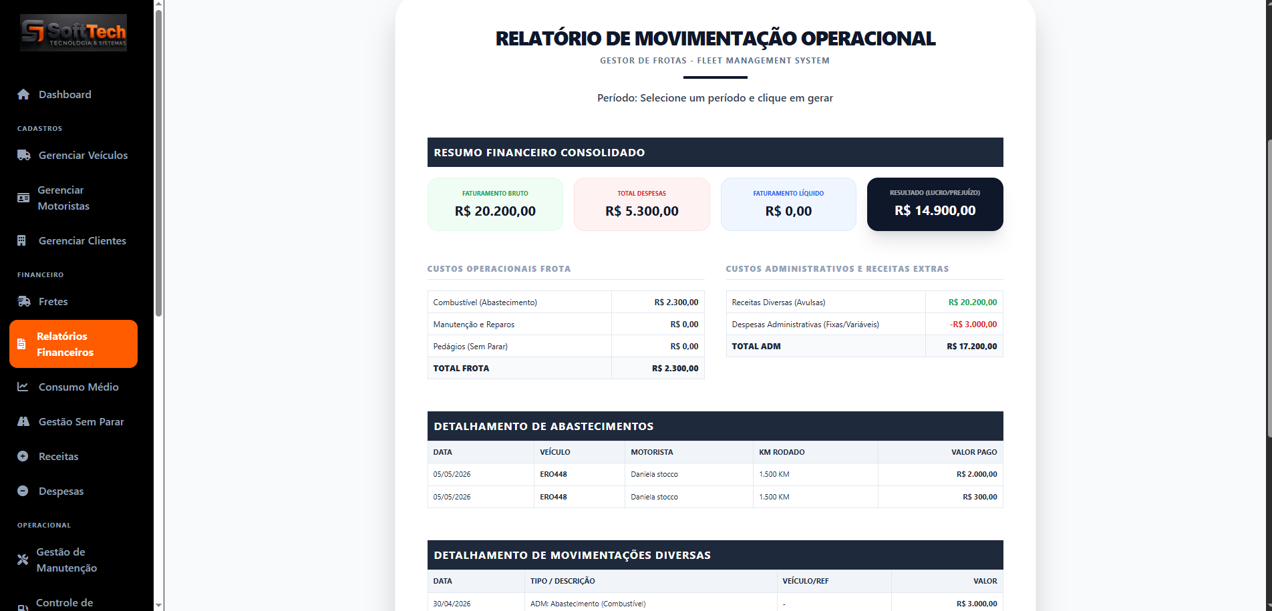
Task: Click the green R$ 20.200,00 value in ADM table
Action: (x=973, y=302)
